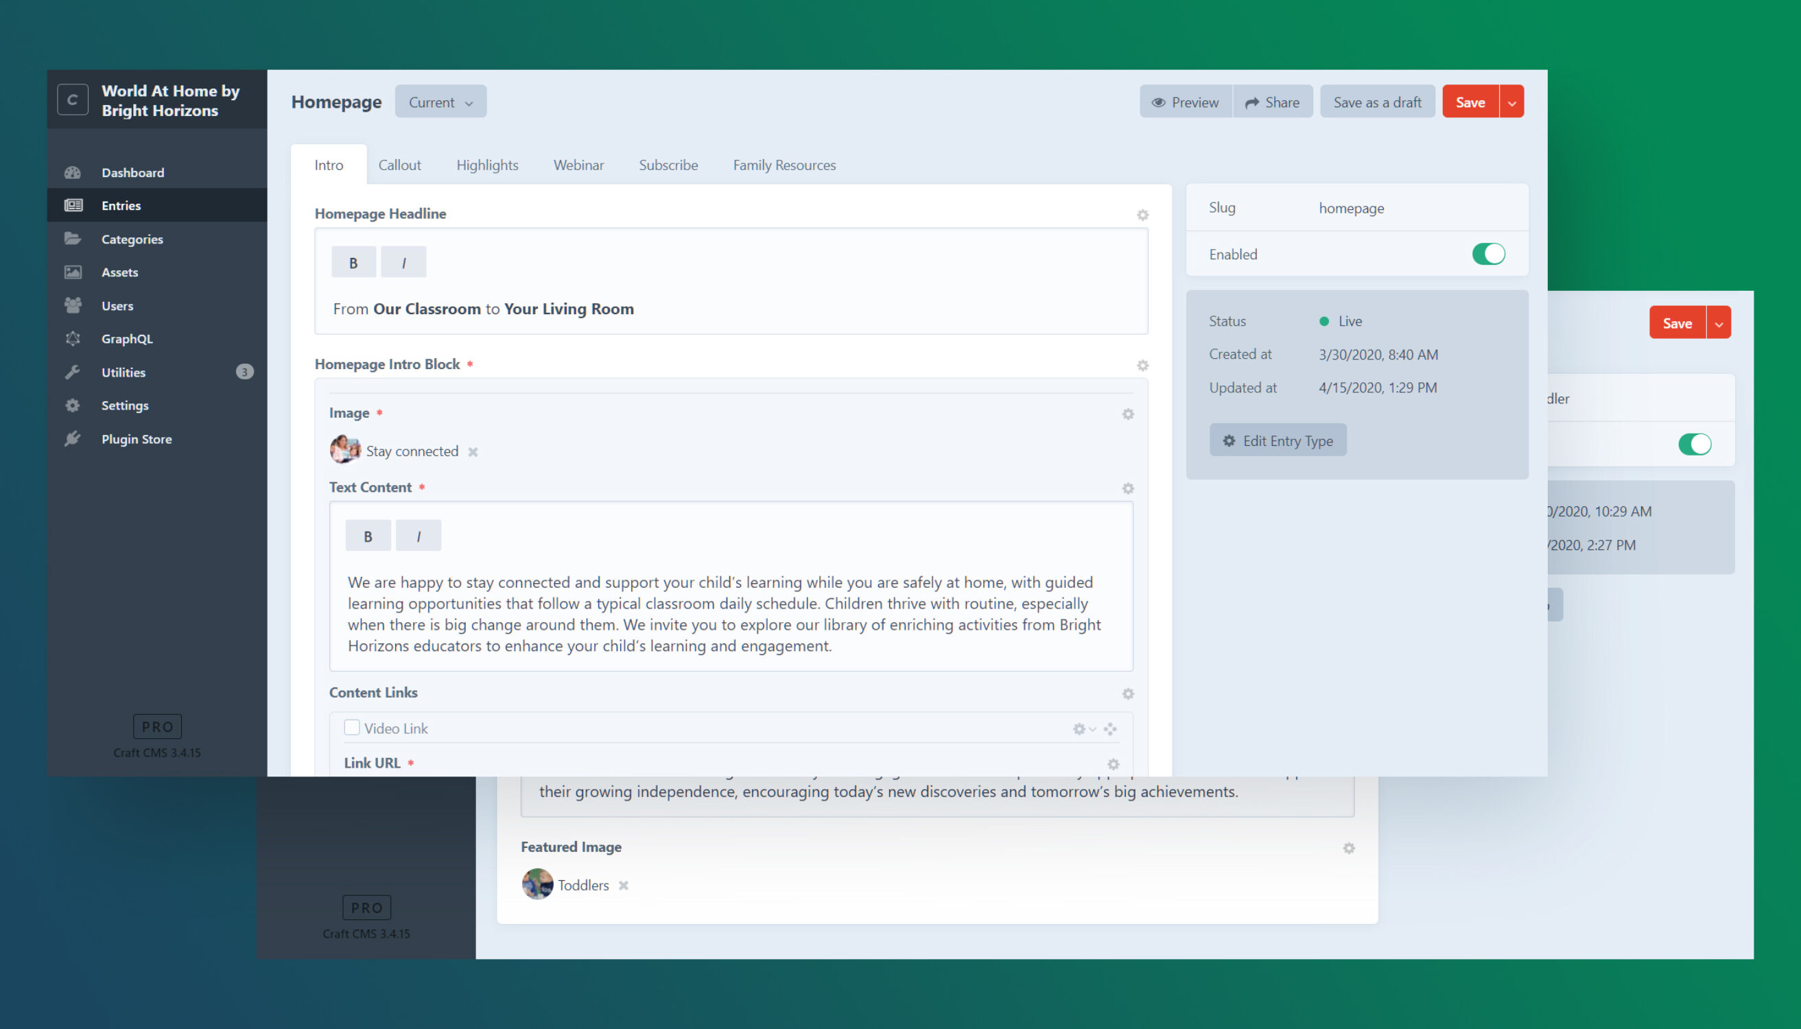
Task: Open Content Links field settings gear
Action: [1128, 694]
